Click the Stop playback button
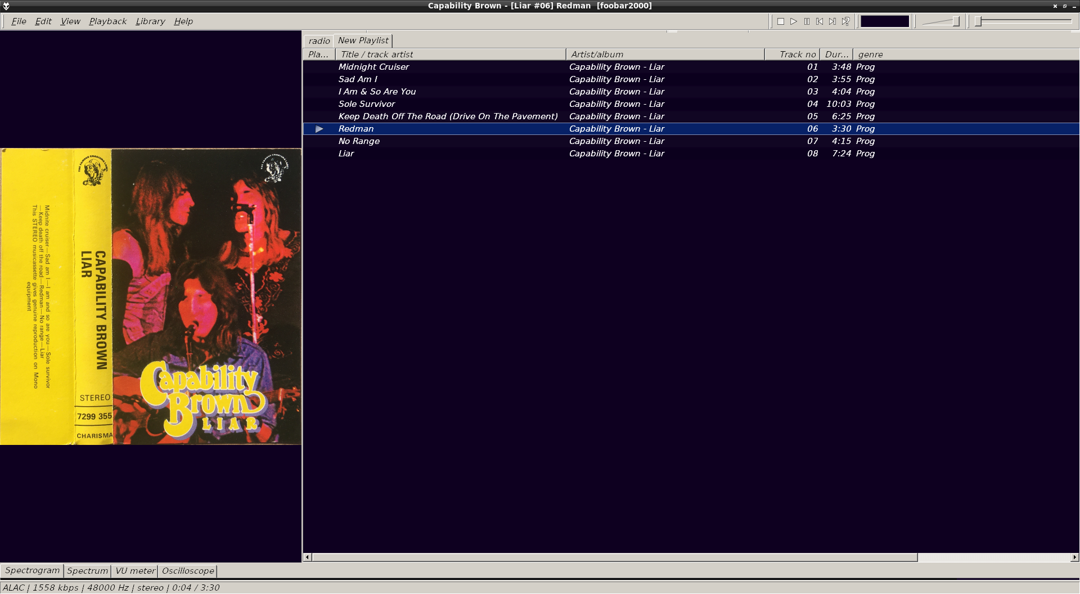 781,21
